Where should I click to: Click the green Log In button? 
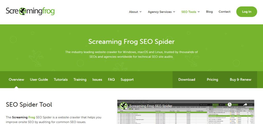(x=247, y=12)
